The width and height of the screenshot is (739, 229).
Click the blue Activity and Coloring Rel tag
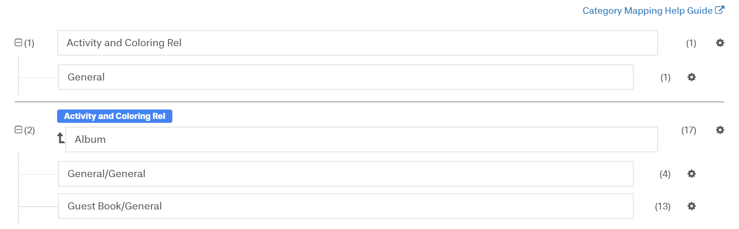coord(115,116)
